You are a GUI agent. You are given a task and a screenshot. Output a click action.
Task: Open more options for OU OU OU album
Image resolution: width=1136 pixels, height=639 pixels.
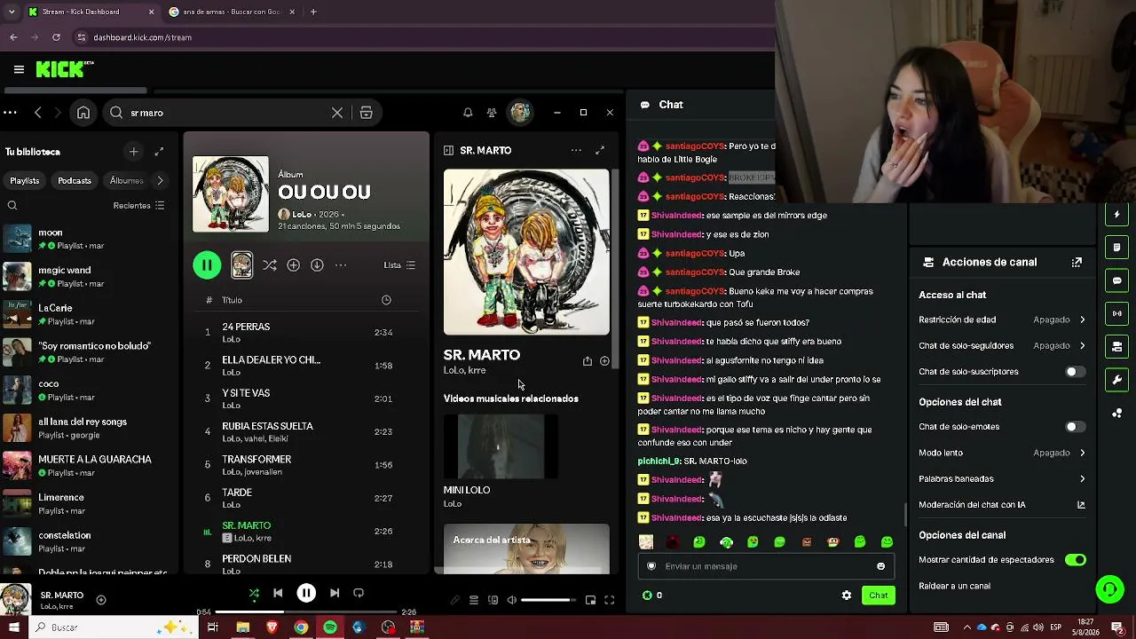341,265
